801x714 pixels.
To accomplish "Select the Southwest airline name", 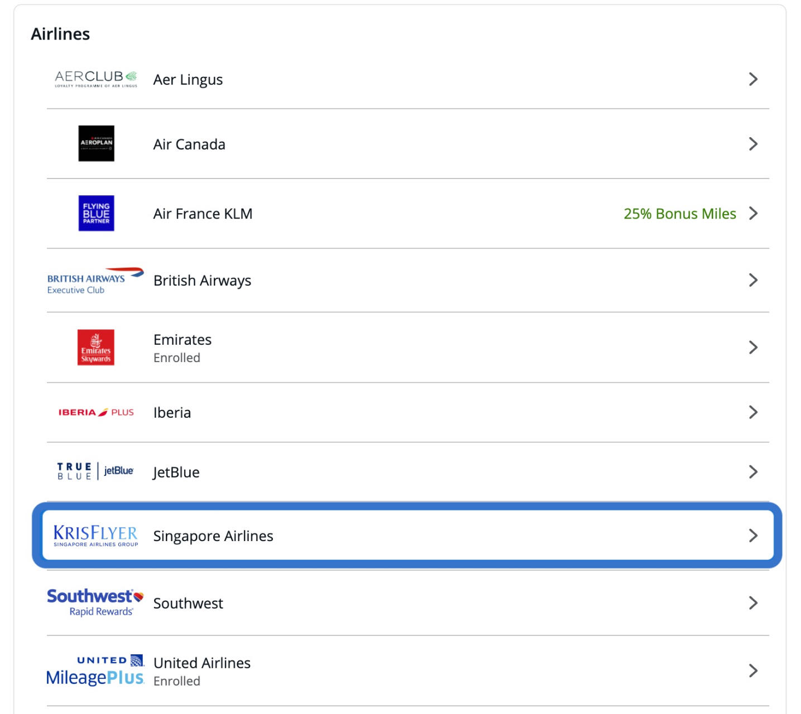I will click(x=188, y=604).
